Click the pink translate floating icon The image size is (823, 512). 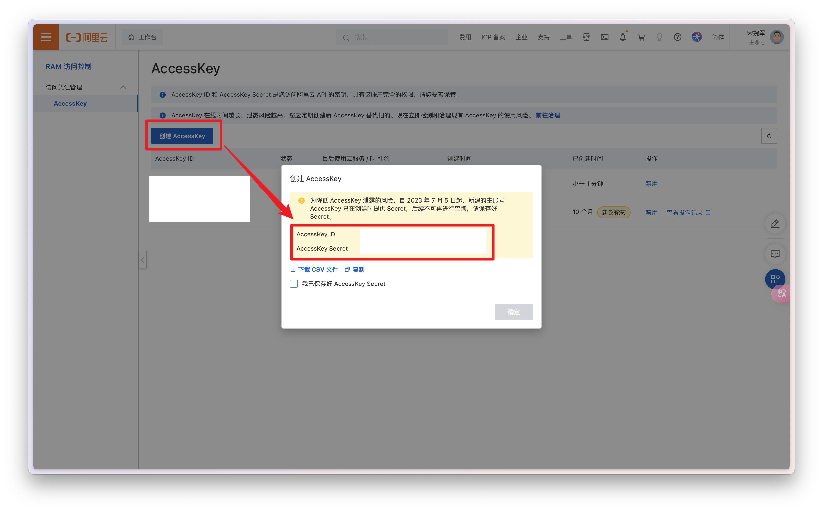[x=781, y=293]
